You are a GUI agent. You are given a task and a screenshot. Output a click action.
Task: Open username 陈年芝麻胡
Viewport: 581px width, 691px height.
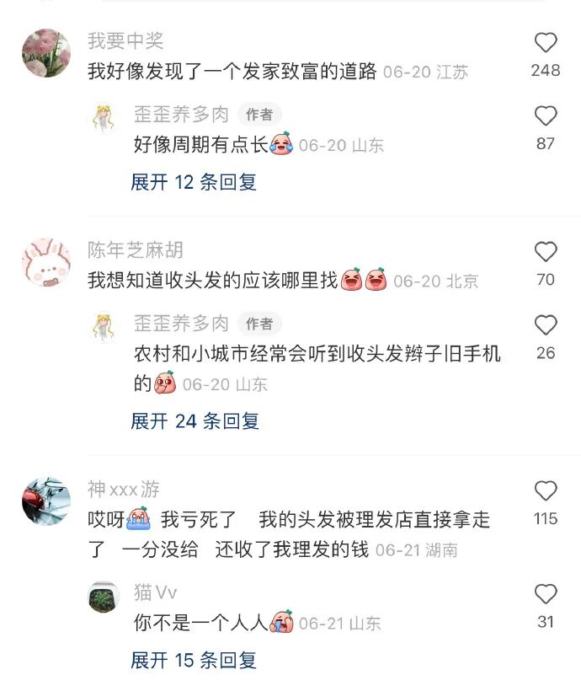[136, 250]
